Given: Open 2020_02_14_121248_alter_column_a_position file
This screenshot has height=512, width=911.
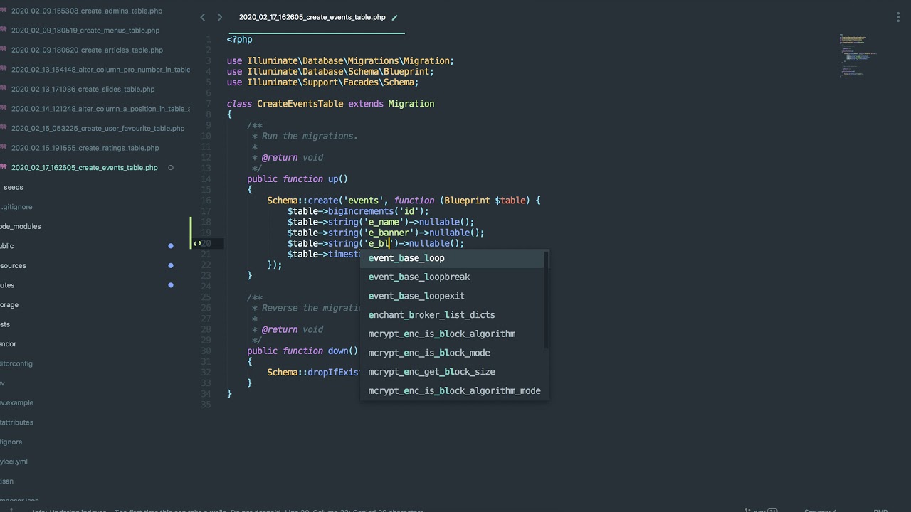Looking at the screenshot, I should pos(100,109).
